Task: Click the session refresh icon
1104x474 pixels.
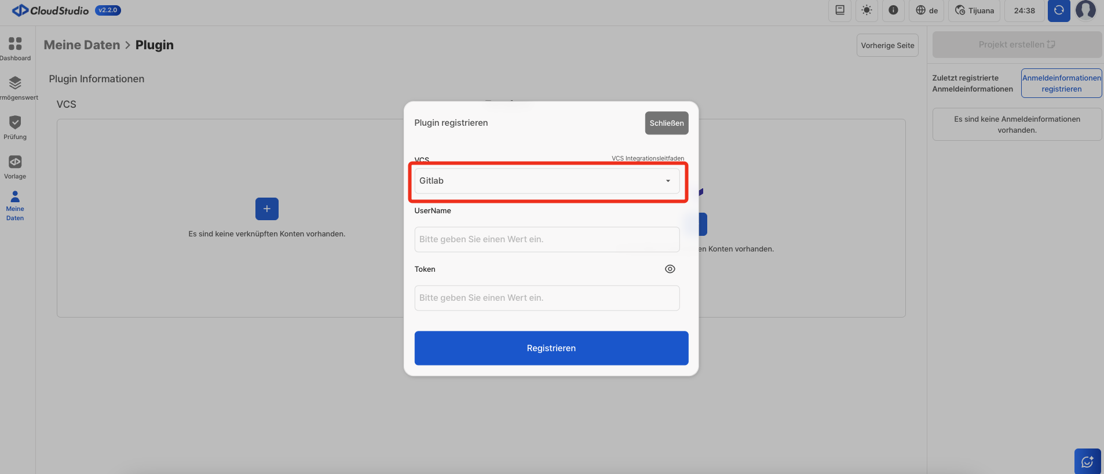Action: pyautogui.click(x=1058, y=10)
